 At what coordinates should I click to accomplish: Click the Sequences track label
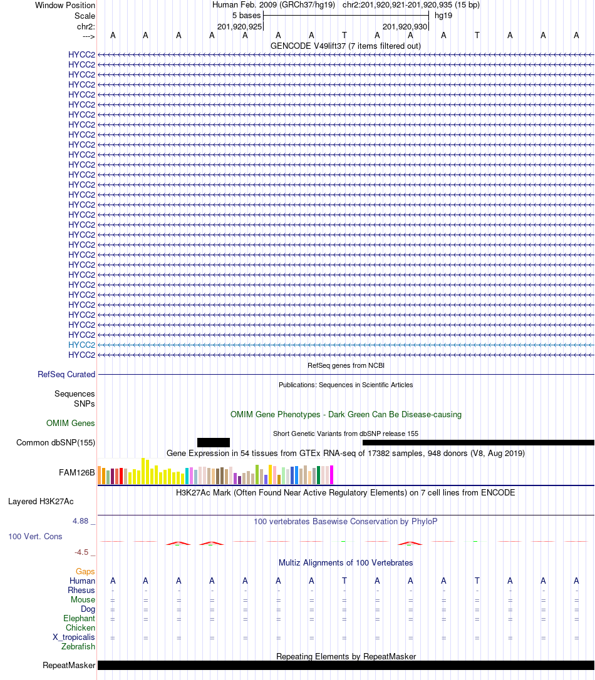(x=75, y=393)
